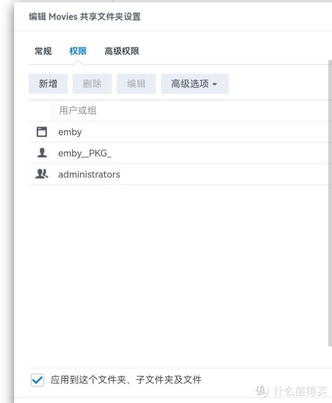Screen dimensions: 332x403
Task: Click the 删除 button
Action: 92,84
